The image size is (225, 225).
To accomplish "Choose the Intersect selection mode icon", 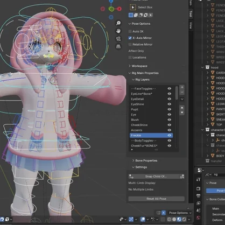I will point(150,15).
